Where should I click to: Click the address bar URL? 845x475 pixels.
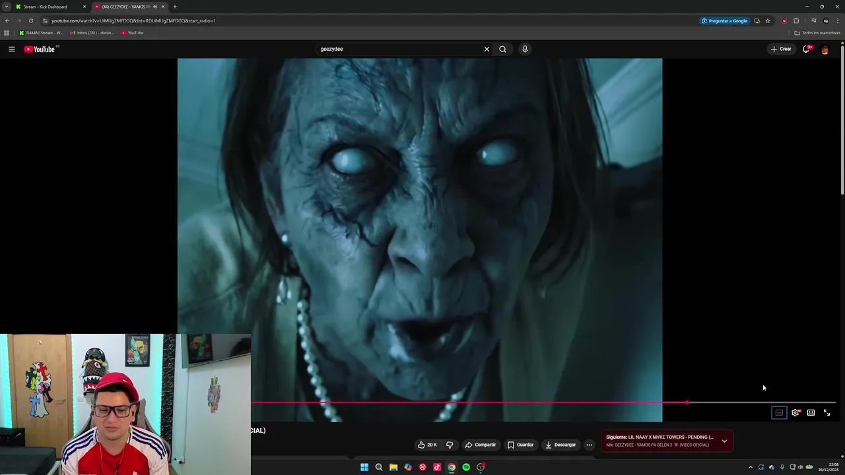click(134, 20)
